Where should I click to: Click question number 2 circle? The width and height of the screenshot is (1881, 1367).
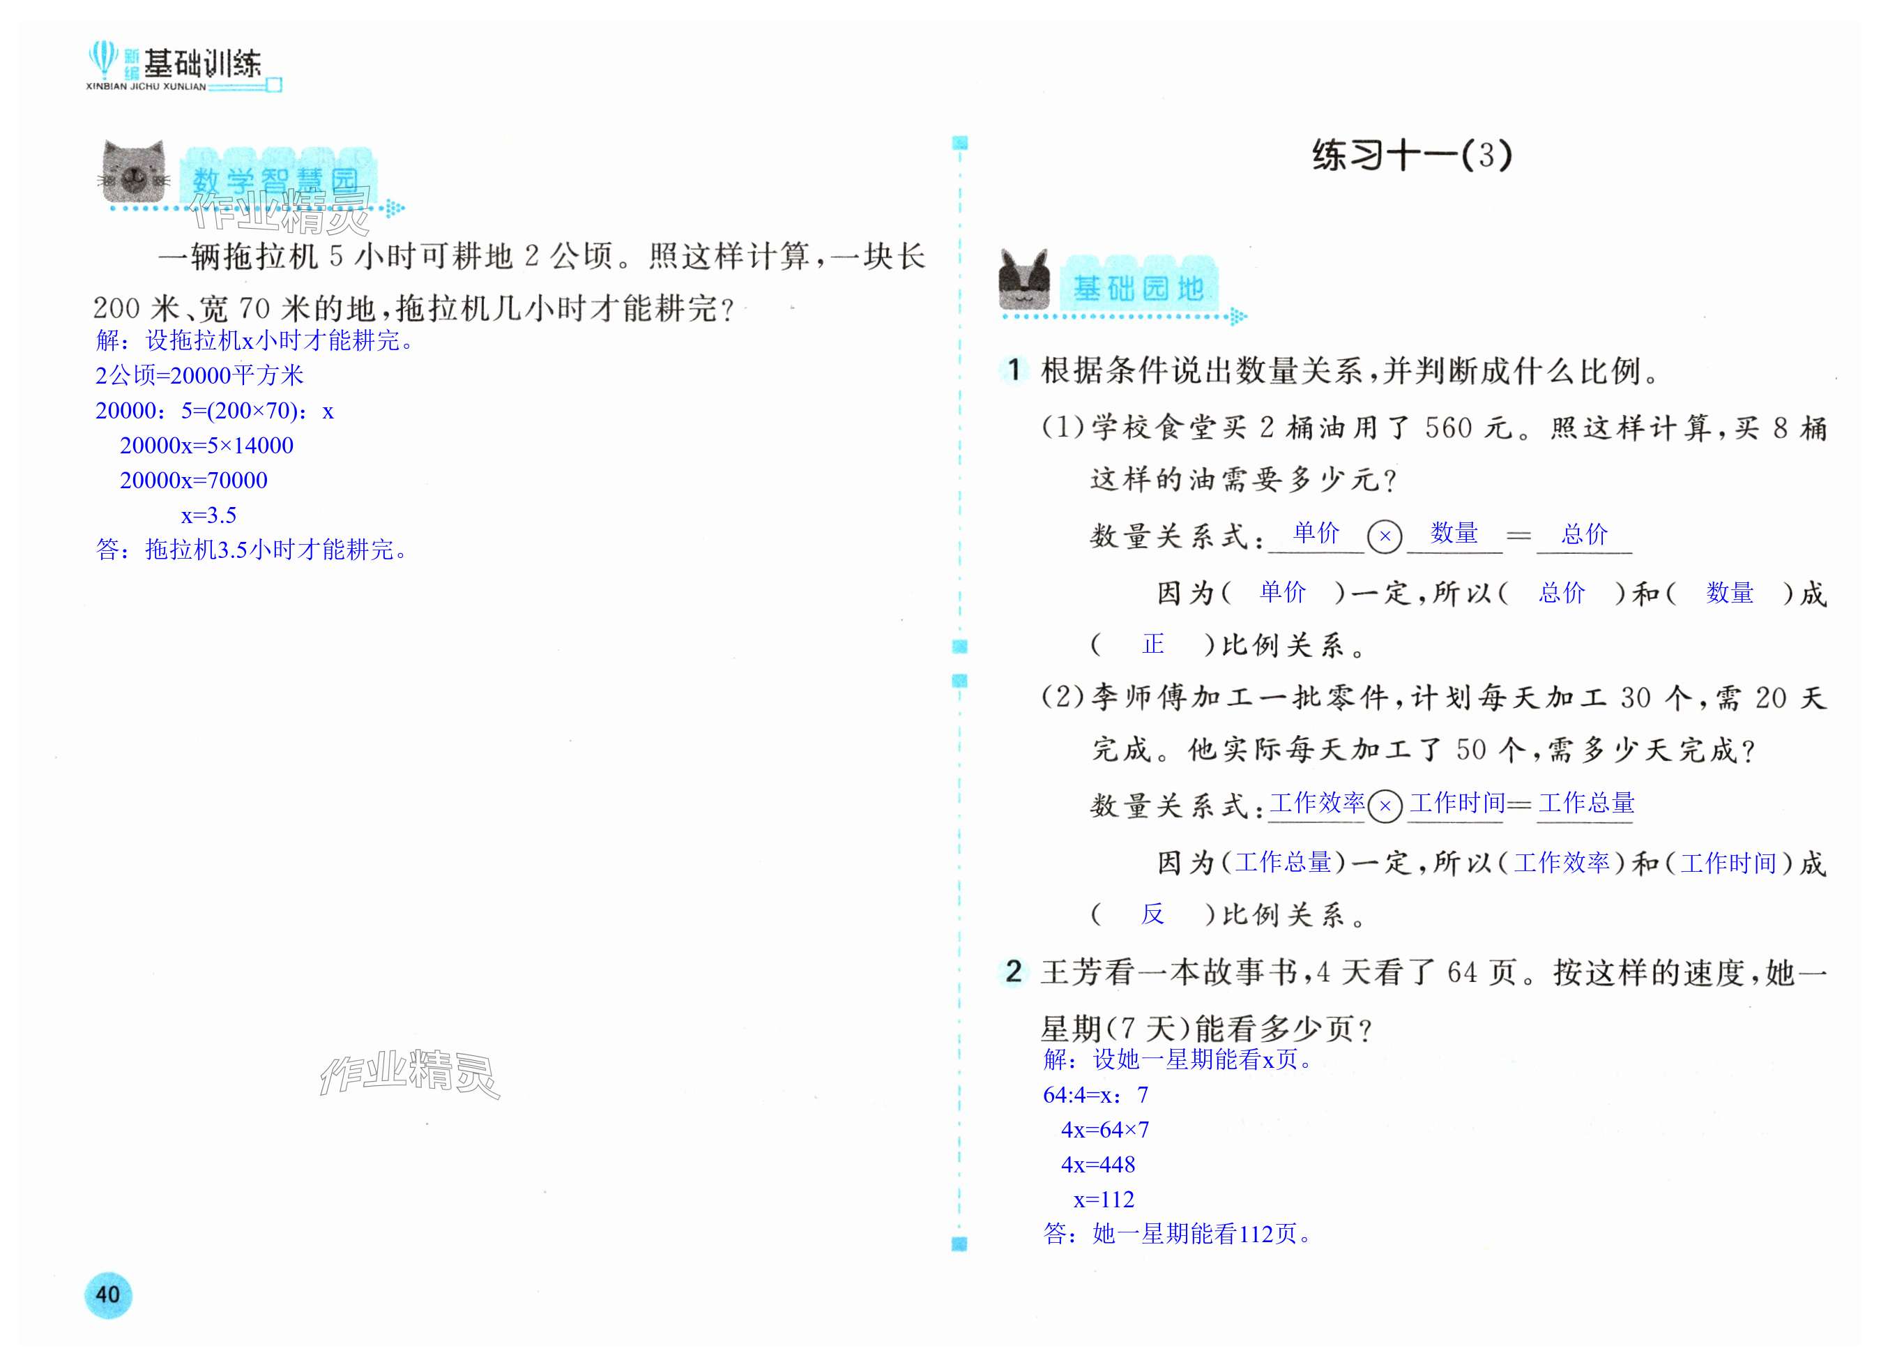click(1014, 971)
